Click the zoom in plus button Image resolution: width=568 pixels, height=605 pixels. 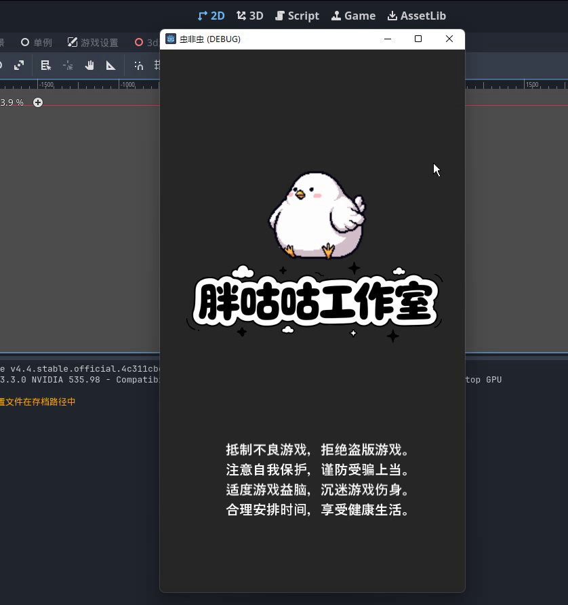tap(38, 102)
